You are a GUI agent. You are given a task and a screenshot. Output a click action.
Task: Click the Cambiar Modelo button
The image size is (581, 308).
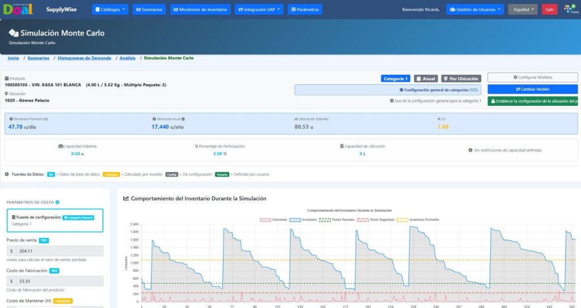532,89
